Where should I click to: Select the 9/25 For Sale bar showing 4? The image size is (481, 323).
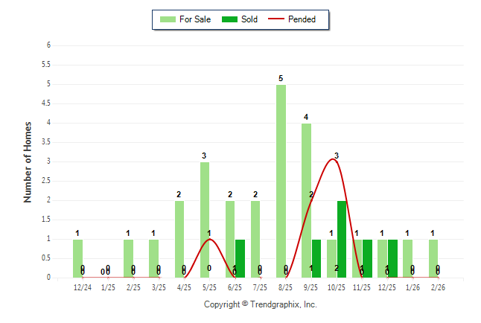click(306, 200)
